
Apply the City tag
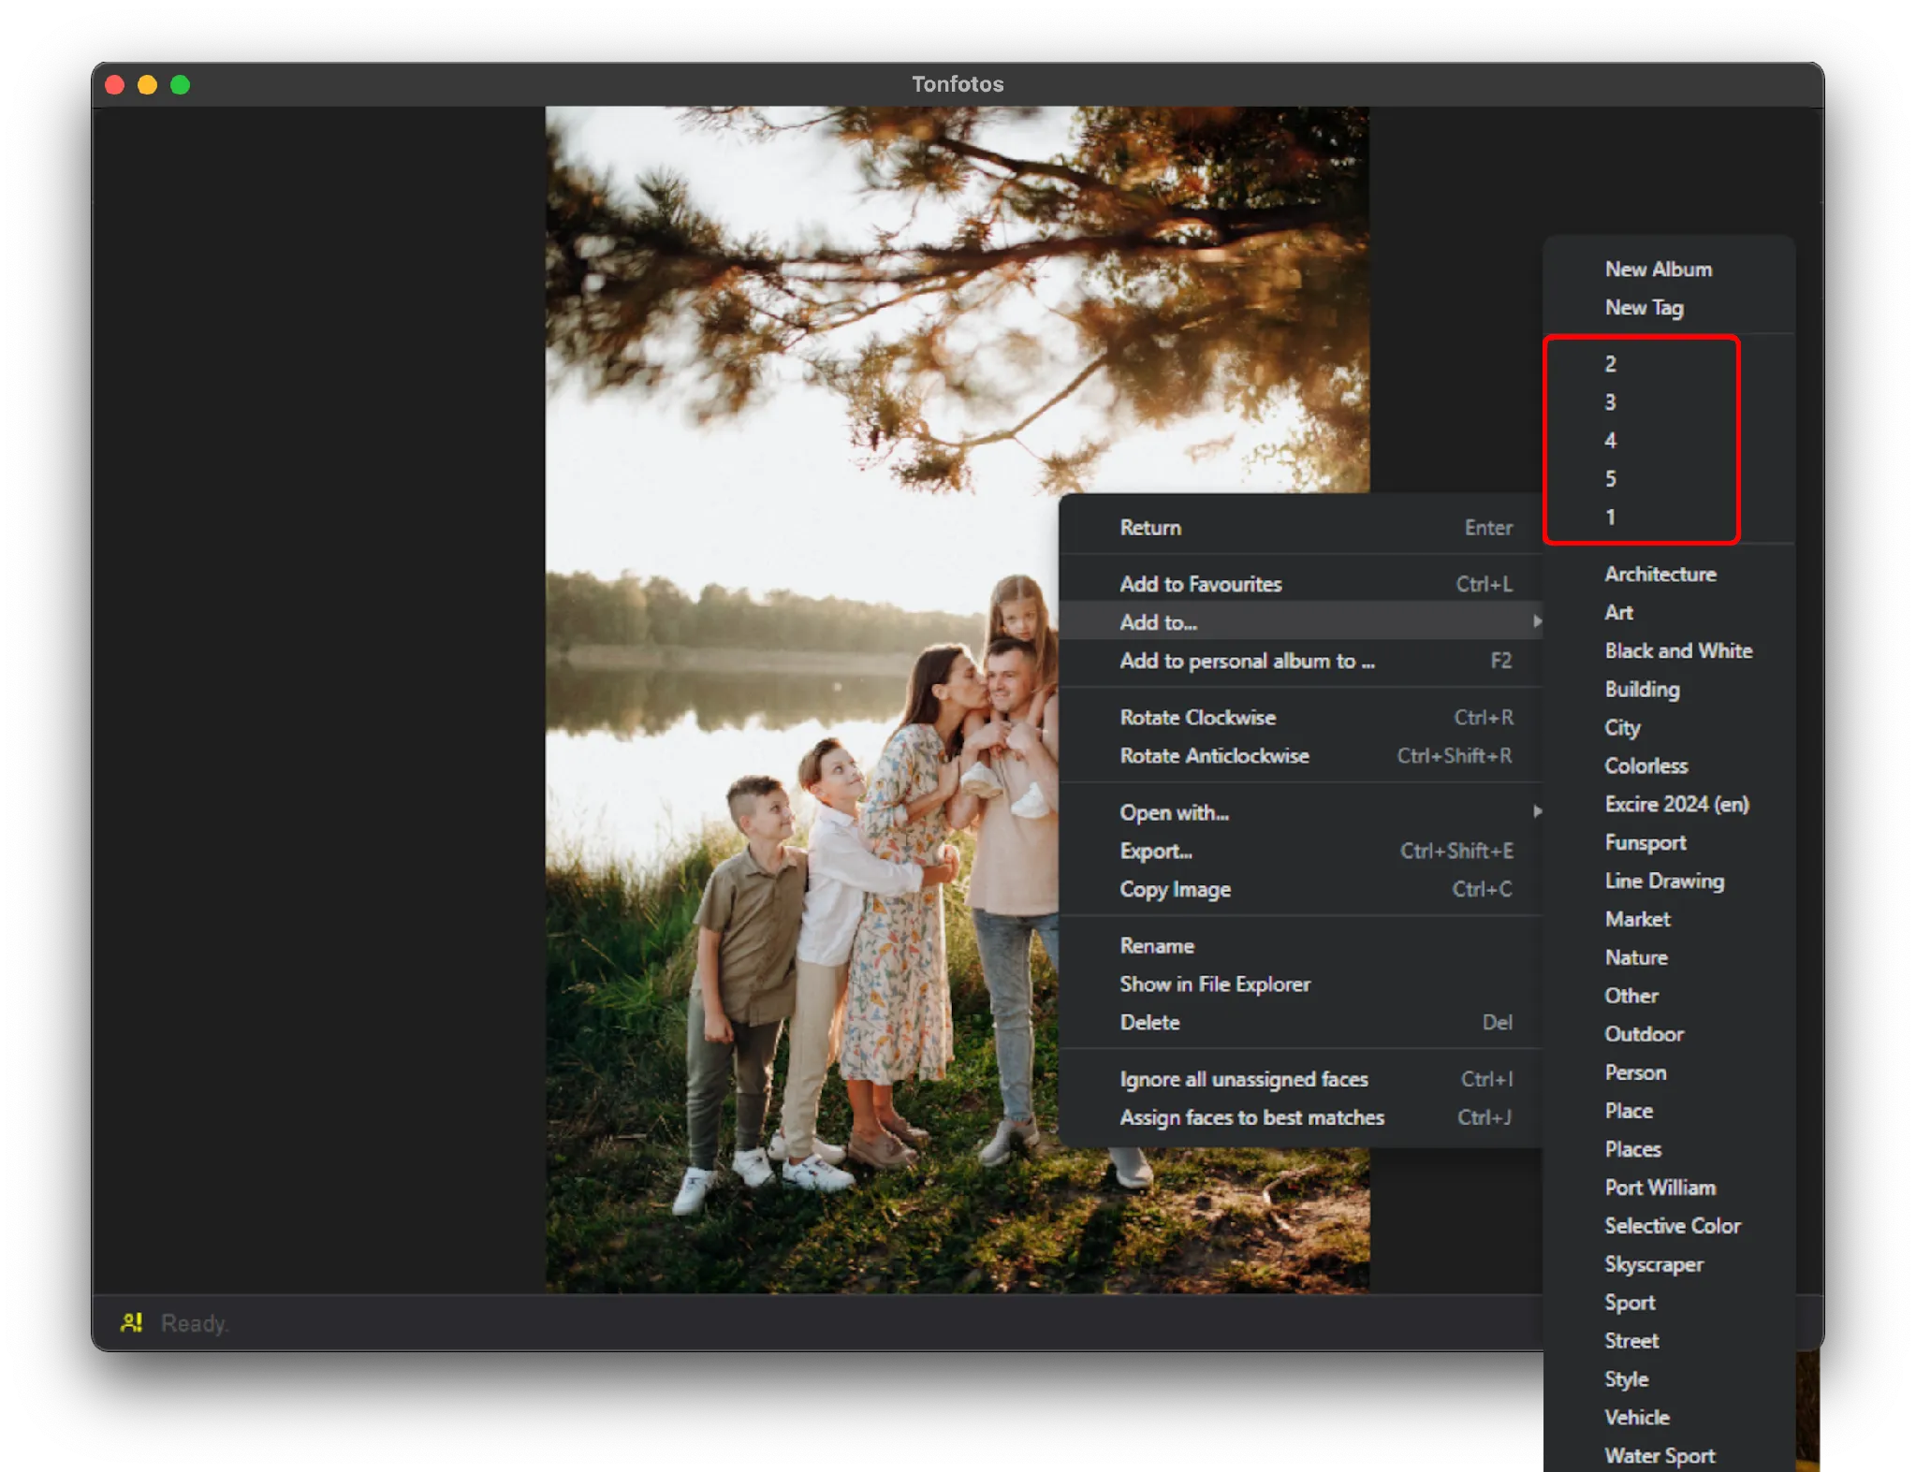click(1669, 727)
